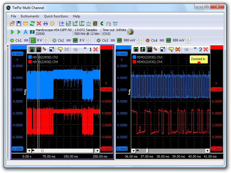Select Ch4 red legend swatch in graph 2
This screenshot has width=231, height=173.
pyautogui.click(x=134, y=62)
